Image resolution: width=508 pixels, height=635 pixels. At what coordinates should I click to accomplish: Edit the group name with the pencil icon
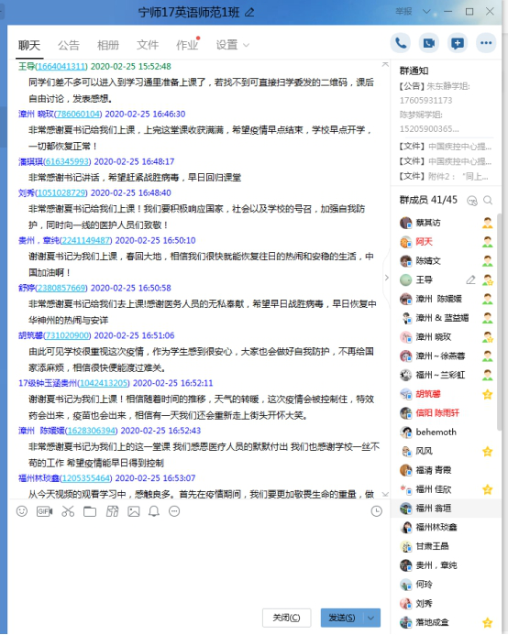pyautogui.click(x=249, y=13)
